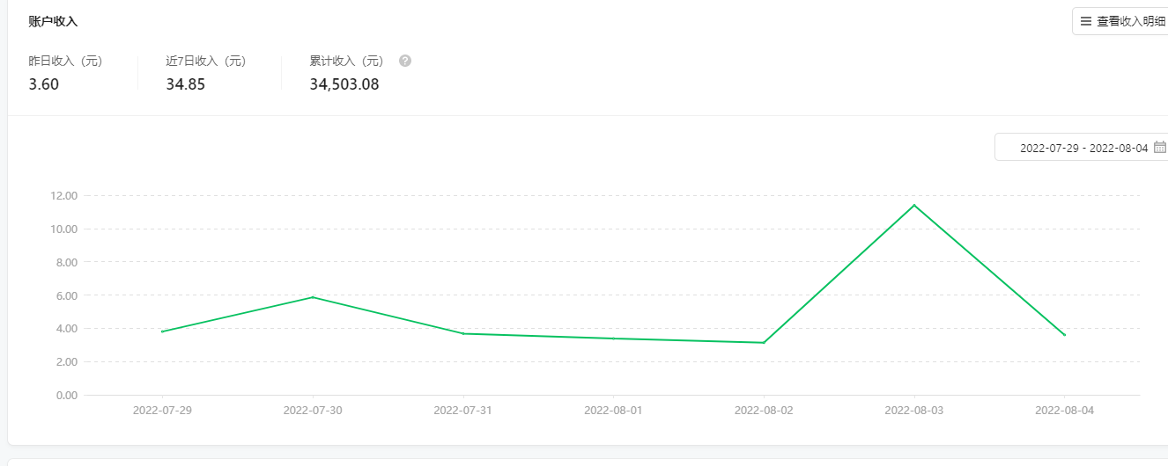
Task: Click the calendar icon in date range field
Action: click(x=1159, y=148)
